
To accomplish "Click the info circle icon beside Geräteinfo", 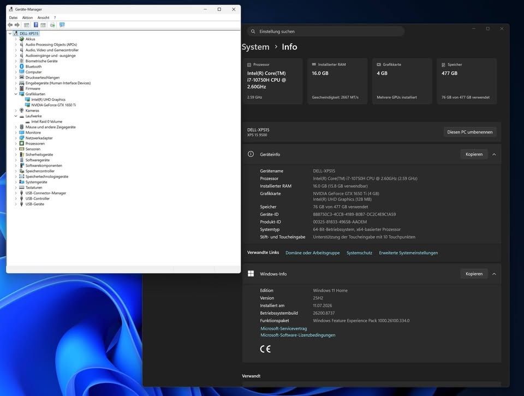I will click(x=251, y=154).
